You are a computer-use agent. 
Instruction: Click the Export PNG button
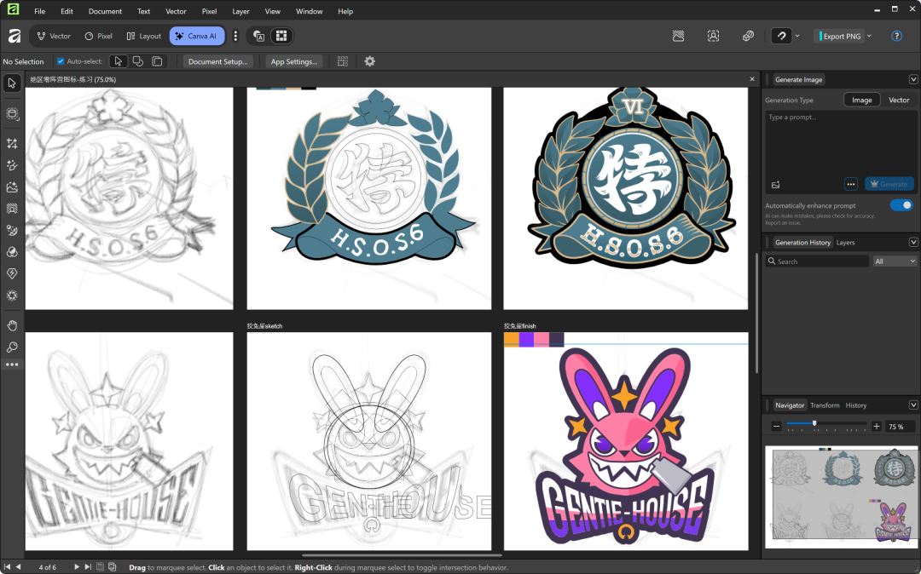point(840,36)
